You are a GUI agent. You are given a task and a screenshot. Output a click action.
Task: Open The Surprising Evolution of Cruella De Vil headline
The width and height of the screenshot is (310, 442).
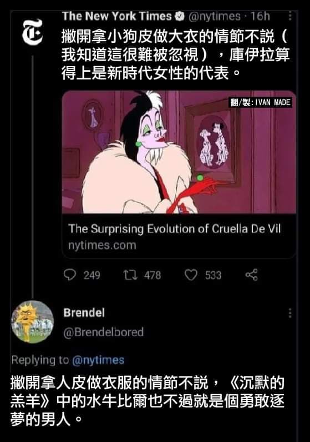coord(175,229)
